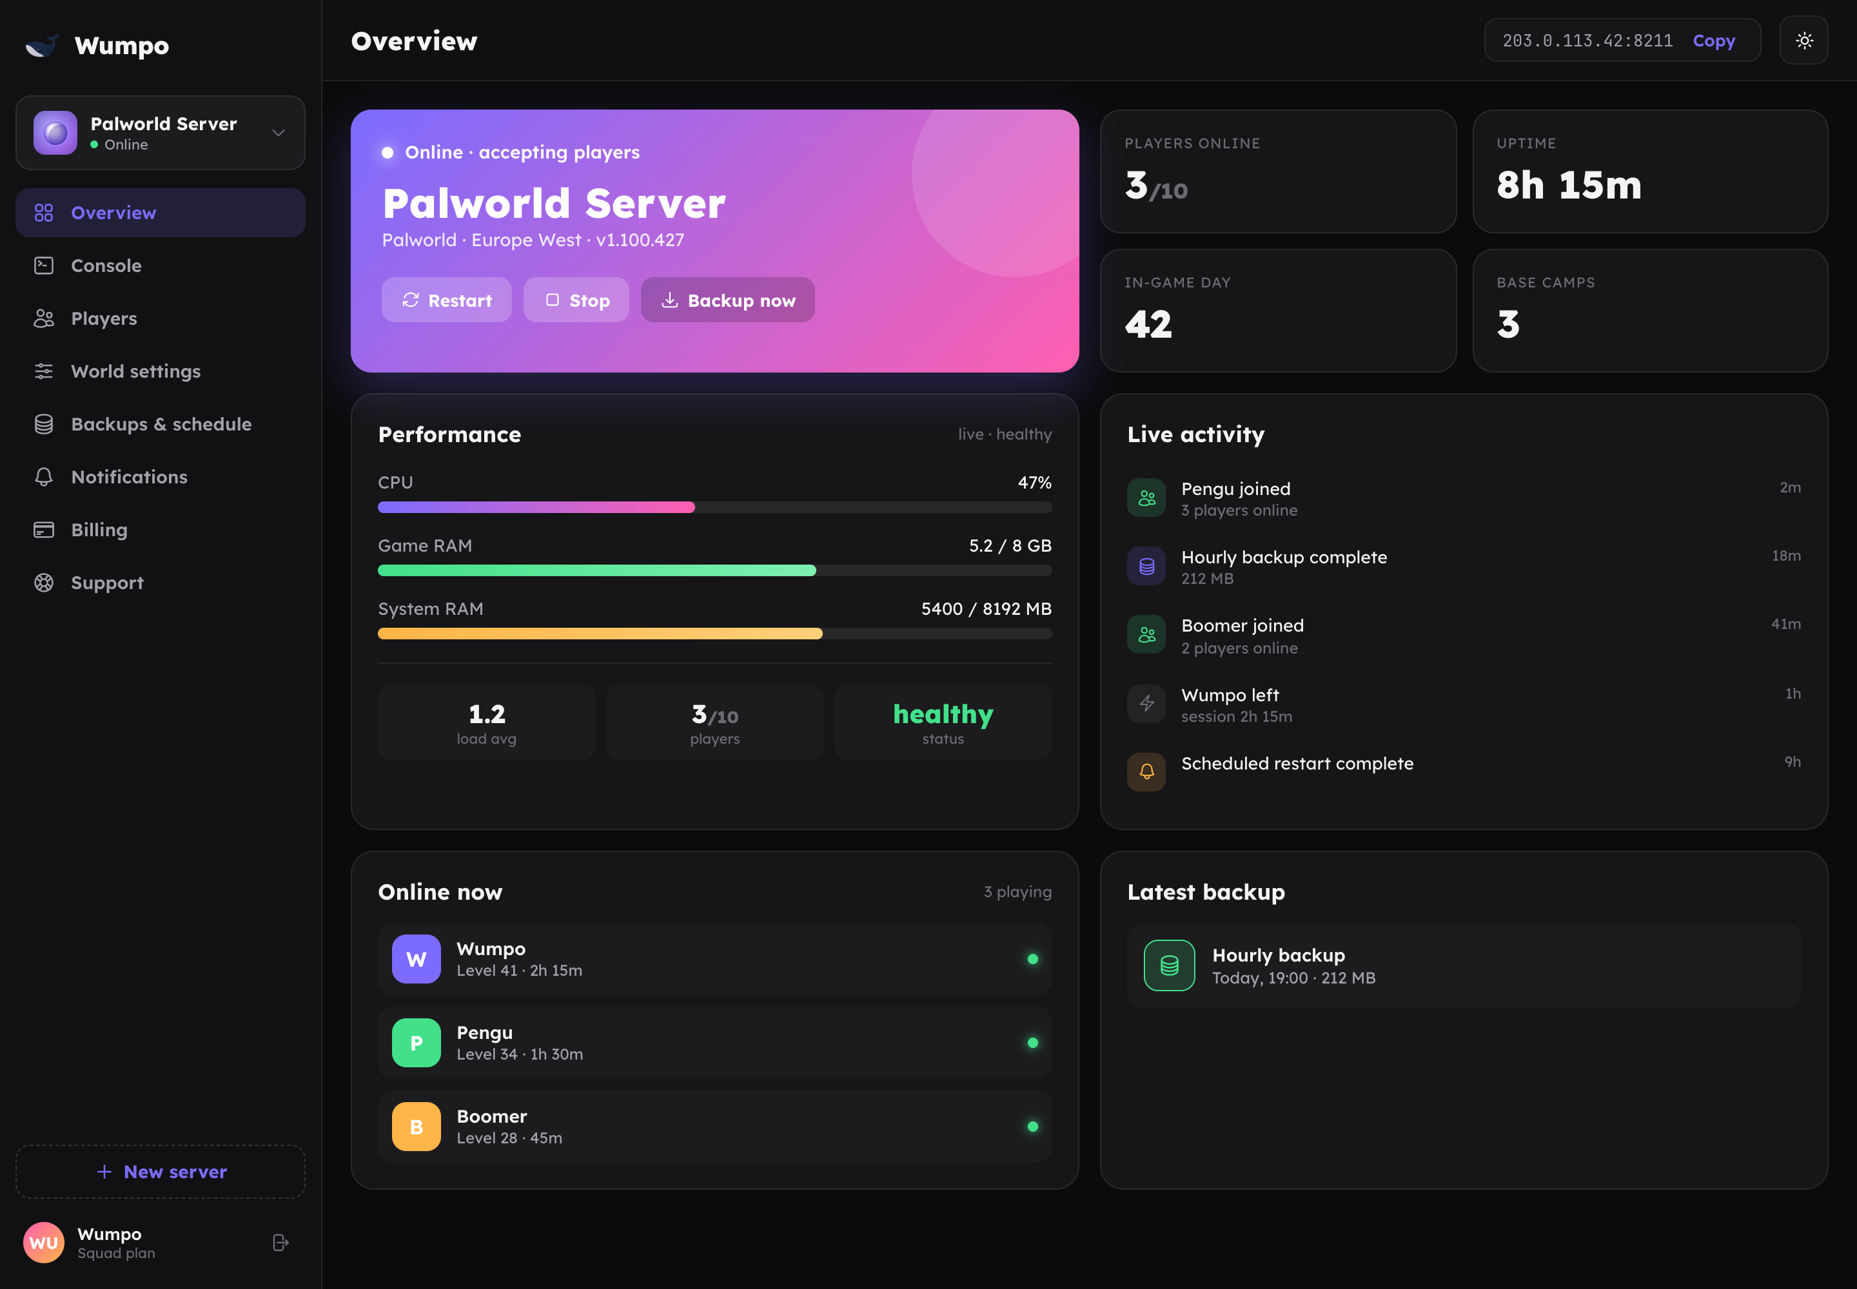The image size is (1857, 1289).
Task: Click the online status dot for Boomer
Action: [1032, 1127]
